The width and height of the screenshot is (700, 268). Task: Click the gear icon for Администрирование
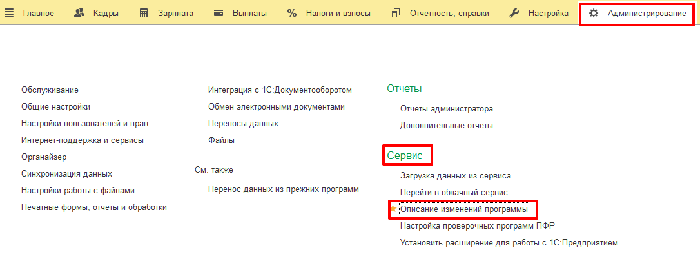[x=594, y=13]
